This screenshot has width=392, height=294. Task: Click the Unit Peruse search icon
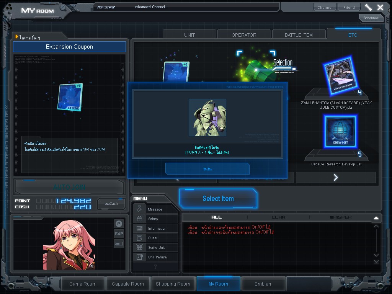pyautogui.click(x=139, y=257)
